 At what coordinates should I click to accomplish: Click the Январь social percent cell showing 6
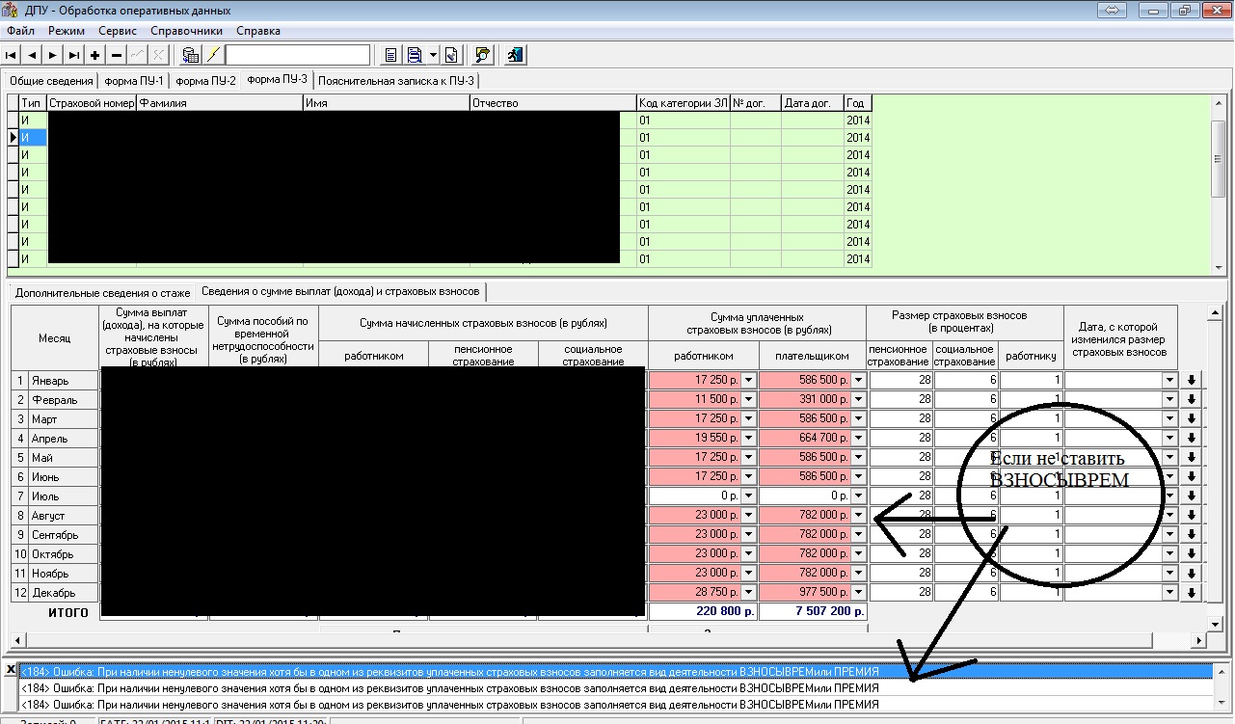click(x=966, y=380)
